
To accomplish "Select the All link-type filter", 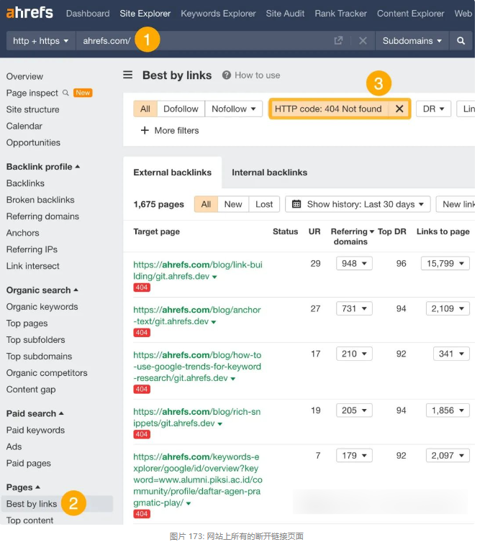I will coord(145,109).
